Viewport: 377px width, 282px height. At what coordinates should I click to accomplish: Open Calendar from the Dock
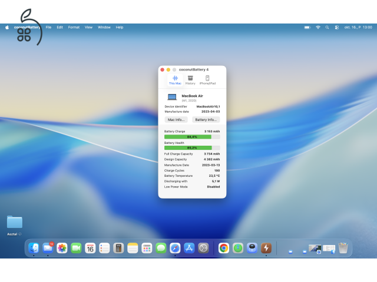coord(90,248)
